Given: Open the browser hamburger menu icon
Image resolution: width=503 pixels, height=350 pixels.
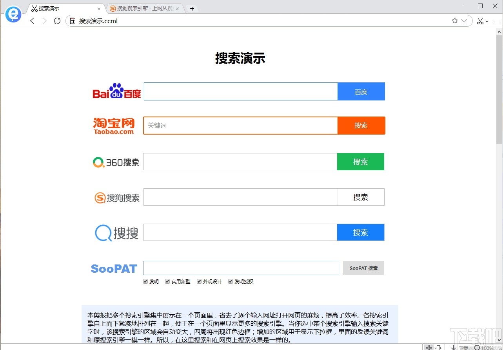Looking at the screenshot, I should point(496,21).
